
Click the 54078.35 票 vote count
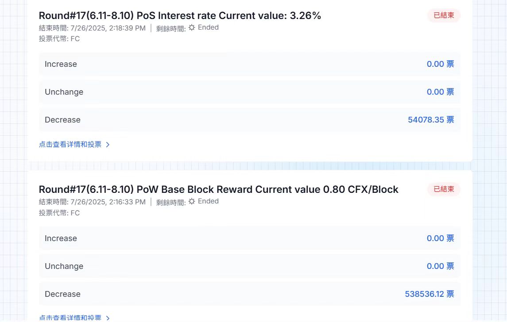click(431, 119)
